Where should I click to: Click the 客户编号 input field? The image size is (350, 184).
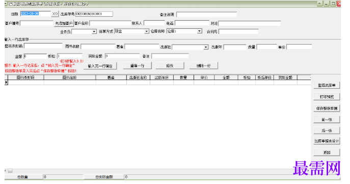pyautogui.click(x=37, y=23)
